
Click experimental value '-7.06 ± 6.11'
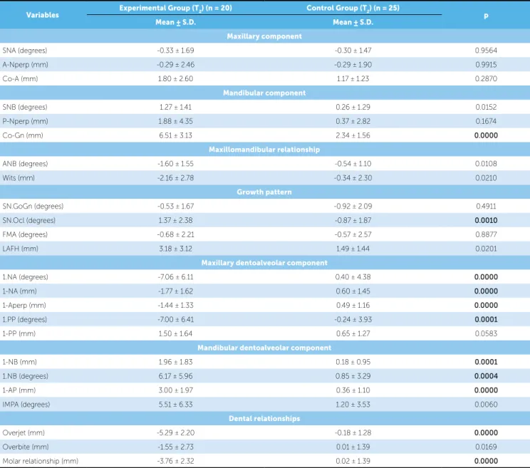click(x=175, y=277)
